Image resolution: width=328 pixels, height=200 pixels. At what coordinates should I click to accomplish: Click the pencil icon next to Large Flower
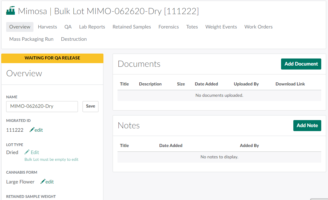(43, 182)
